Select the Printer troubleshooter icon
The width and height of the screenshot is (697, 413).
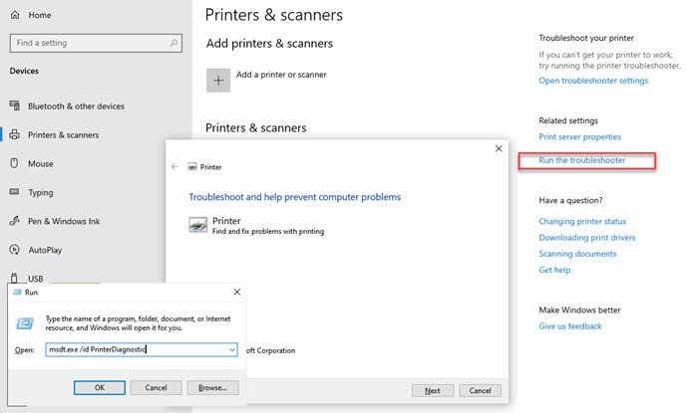pos(197,225)
